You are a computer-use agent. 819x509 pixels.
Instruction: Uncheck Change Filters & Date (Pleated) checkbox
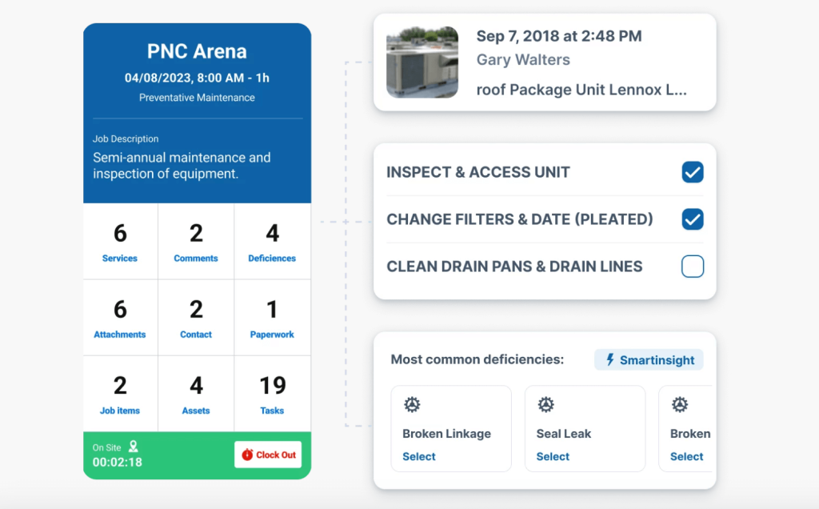[x=692, y=219]
